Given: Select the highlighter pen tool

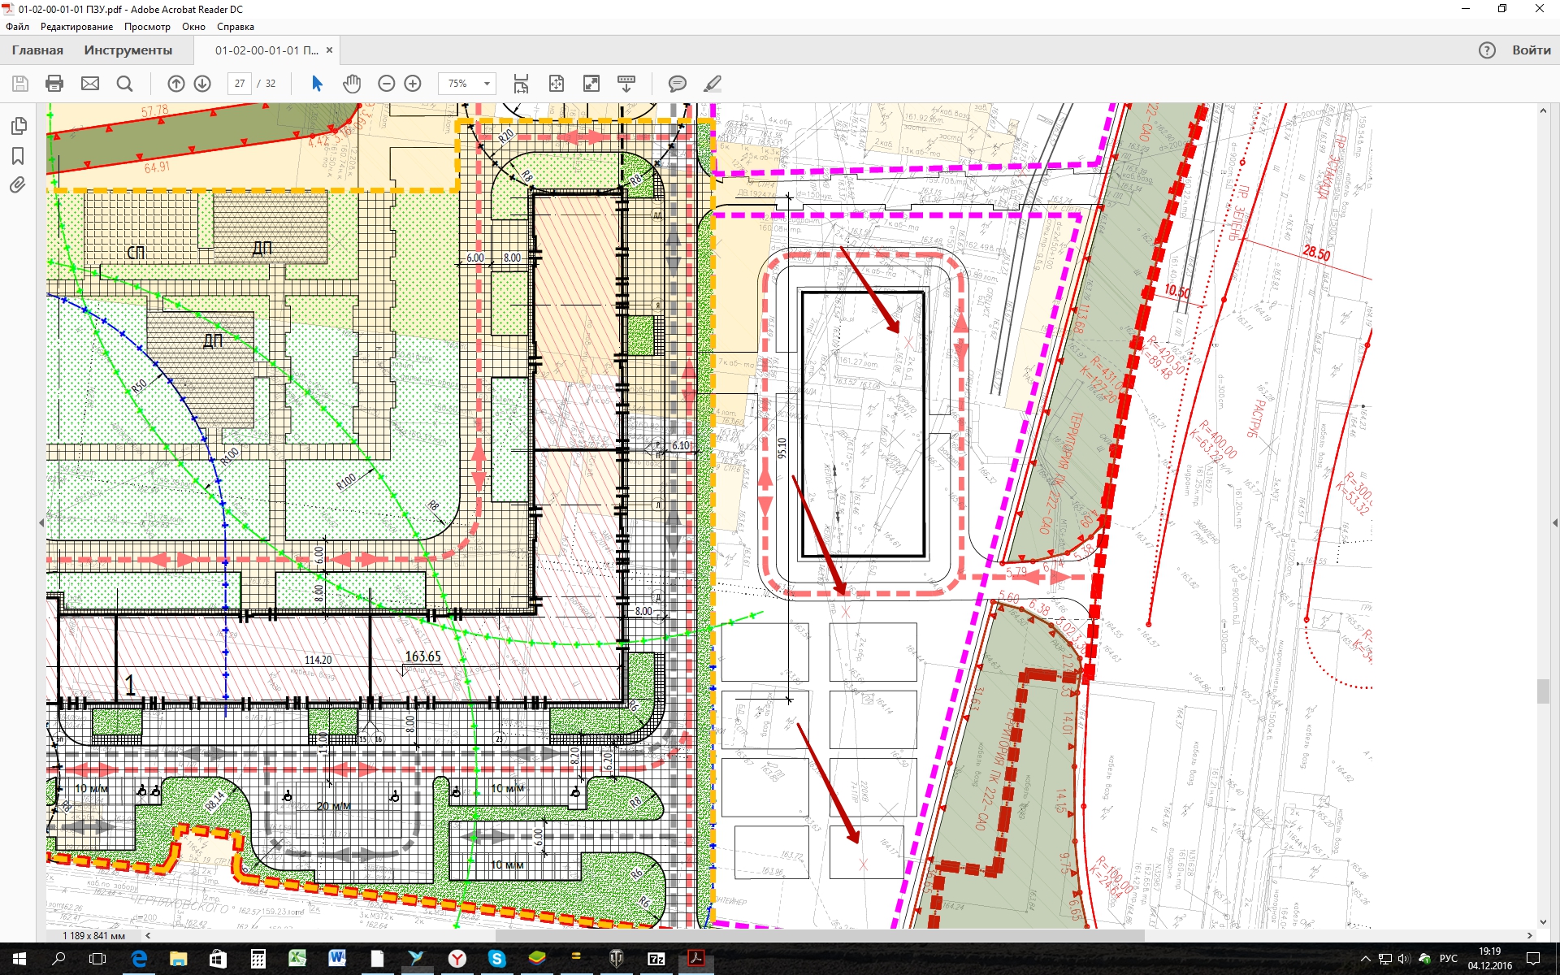Looking at the screenshot, I should coord(713,84).
